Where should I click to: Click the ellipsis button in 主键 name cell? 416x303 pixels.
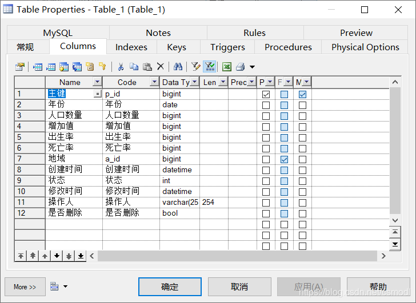click(x=98, y=94)
